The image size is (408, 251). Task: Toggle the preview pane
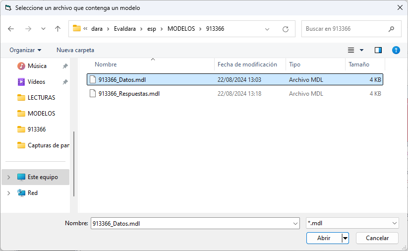pos(378,50)
